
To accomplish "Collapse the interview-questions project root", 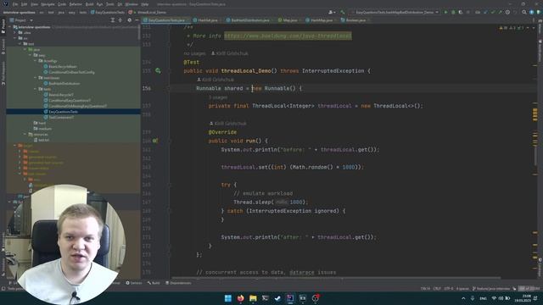I will point(9,27).
